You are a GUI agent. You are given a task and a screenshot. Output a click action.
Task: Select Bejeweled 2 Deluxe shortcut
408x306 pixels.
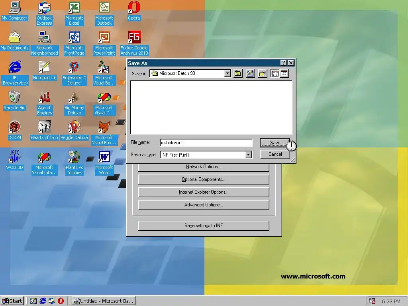[x=74, y=73]
